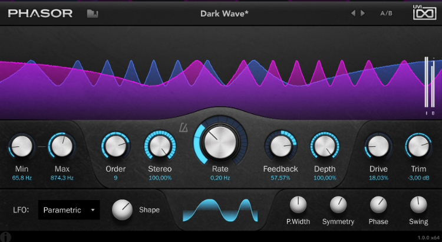This screenshot has height=242, width=442.
Task: Click the Feedback knob
Action: coord(281,146)
